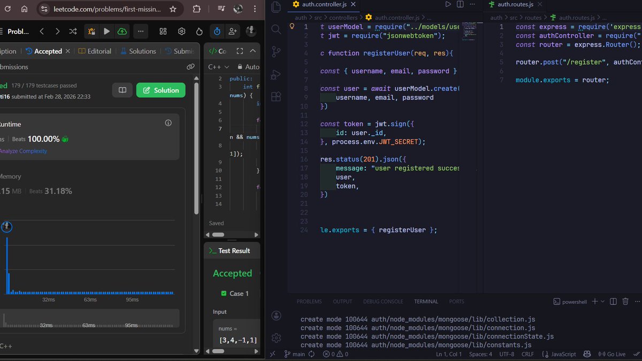
Task: Start the LeetCode stopwatch timer
Action: pos(217,32)
